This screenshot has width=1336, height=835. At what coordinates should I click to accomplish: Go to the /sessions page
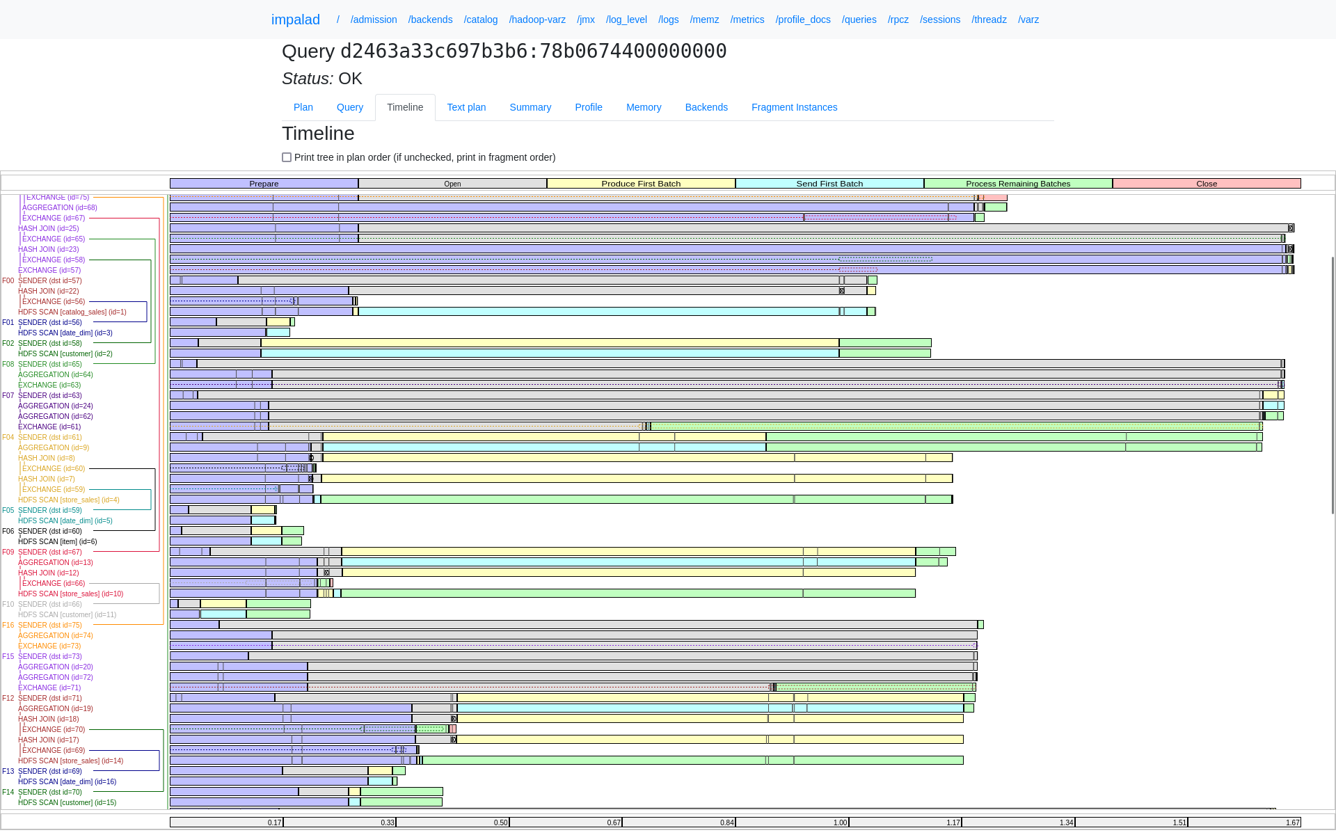pyautogui.click(x=940, y=19)
